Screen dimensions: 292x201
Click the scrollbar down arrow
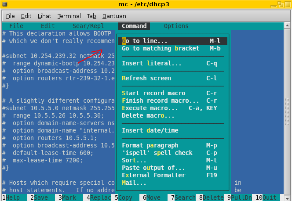[x=287, y=198]
